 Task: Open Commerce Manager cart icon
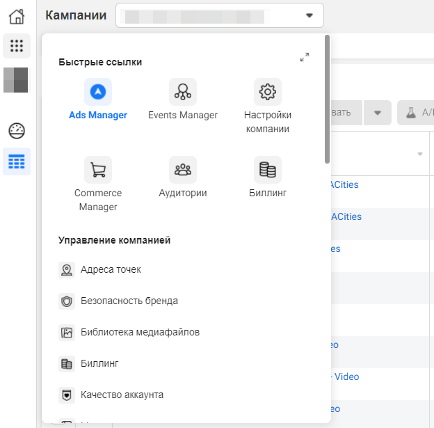tap(98, 170)
